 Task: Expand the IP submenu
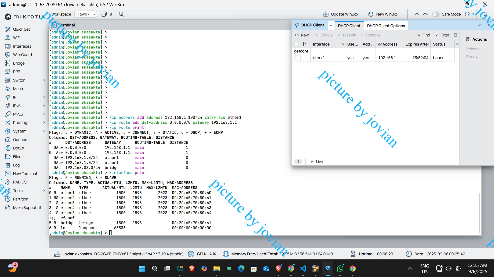pyautogui.click(x=44, y=97)
